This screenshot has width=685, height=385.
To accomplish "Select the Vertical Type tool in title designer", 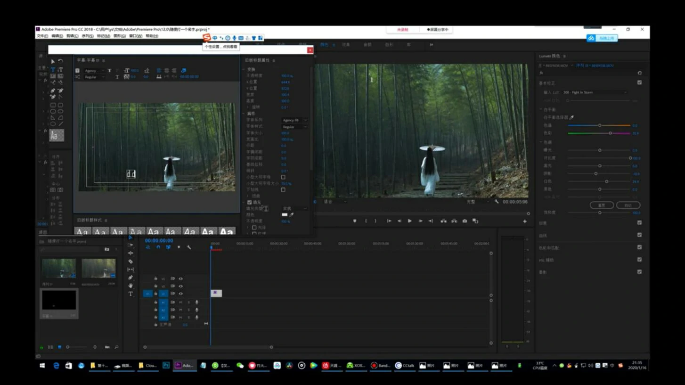I will pyautogui.click(x=60, y=69).
